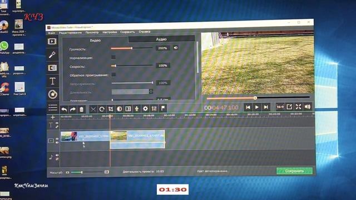The image size is (356, 200).
Task: Click the Undo arrow in toolbar
Action: tap(64, 109)
